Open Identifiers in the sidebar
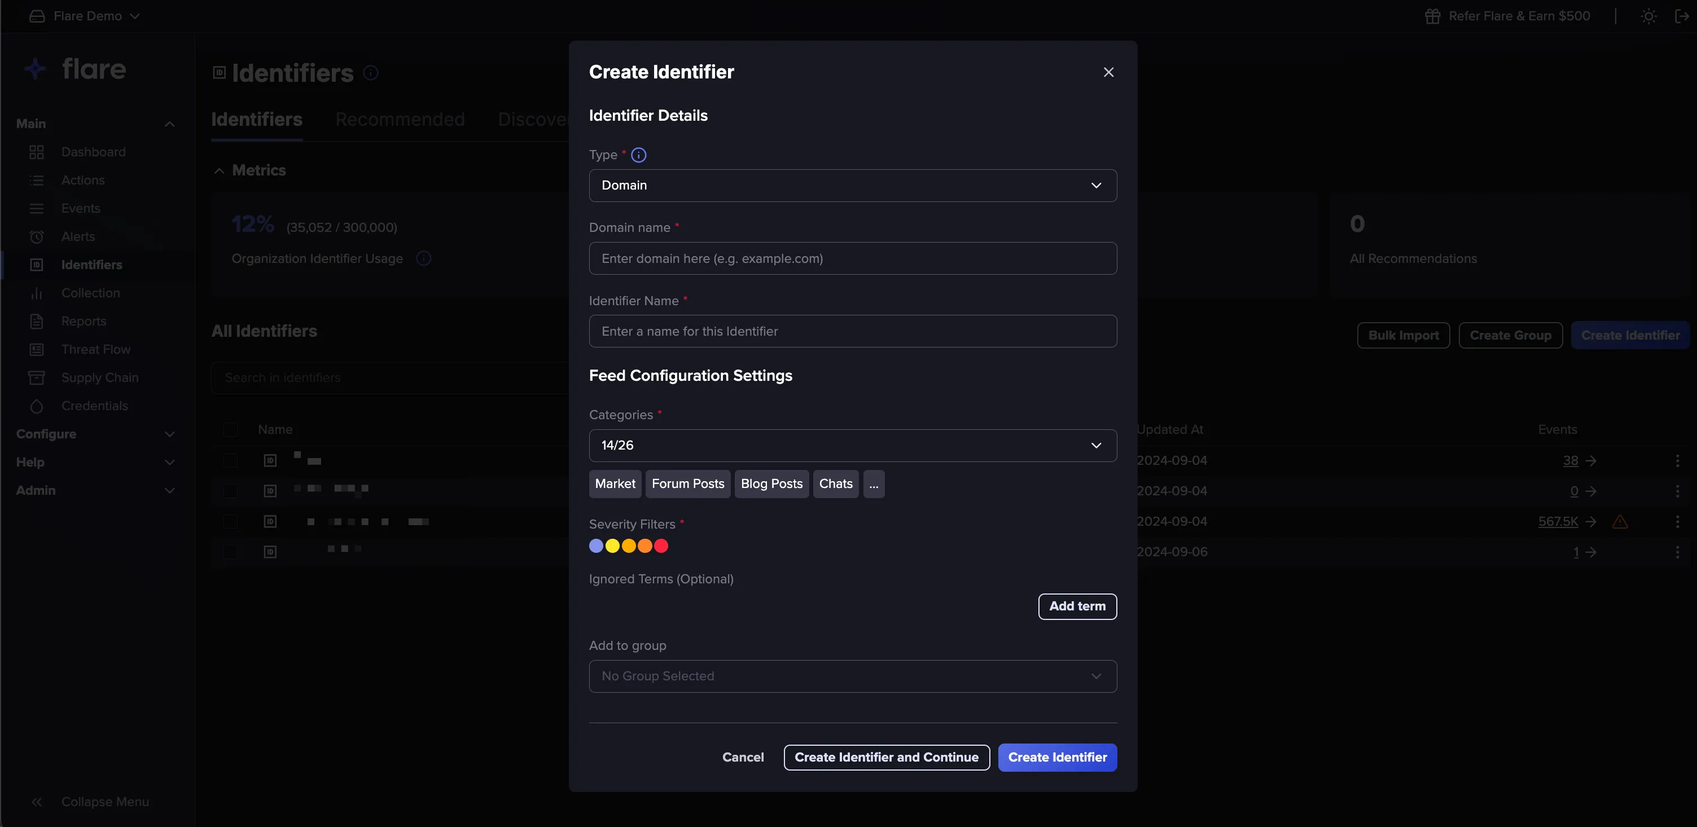This screenshot has width=1697, height=827. click(91, 265)
